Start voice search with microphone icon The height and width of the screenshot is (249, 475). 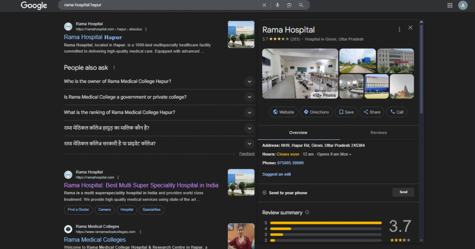(277, 5)
